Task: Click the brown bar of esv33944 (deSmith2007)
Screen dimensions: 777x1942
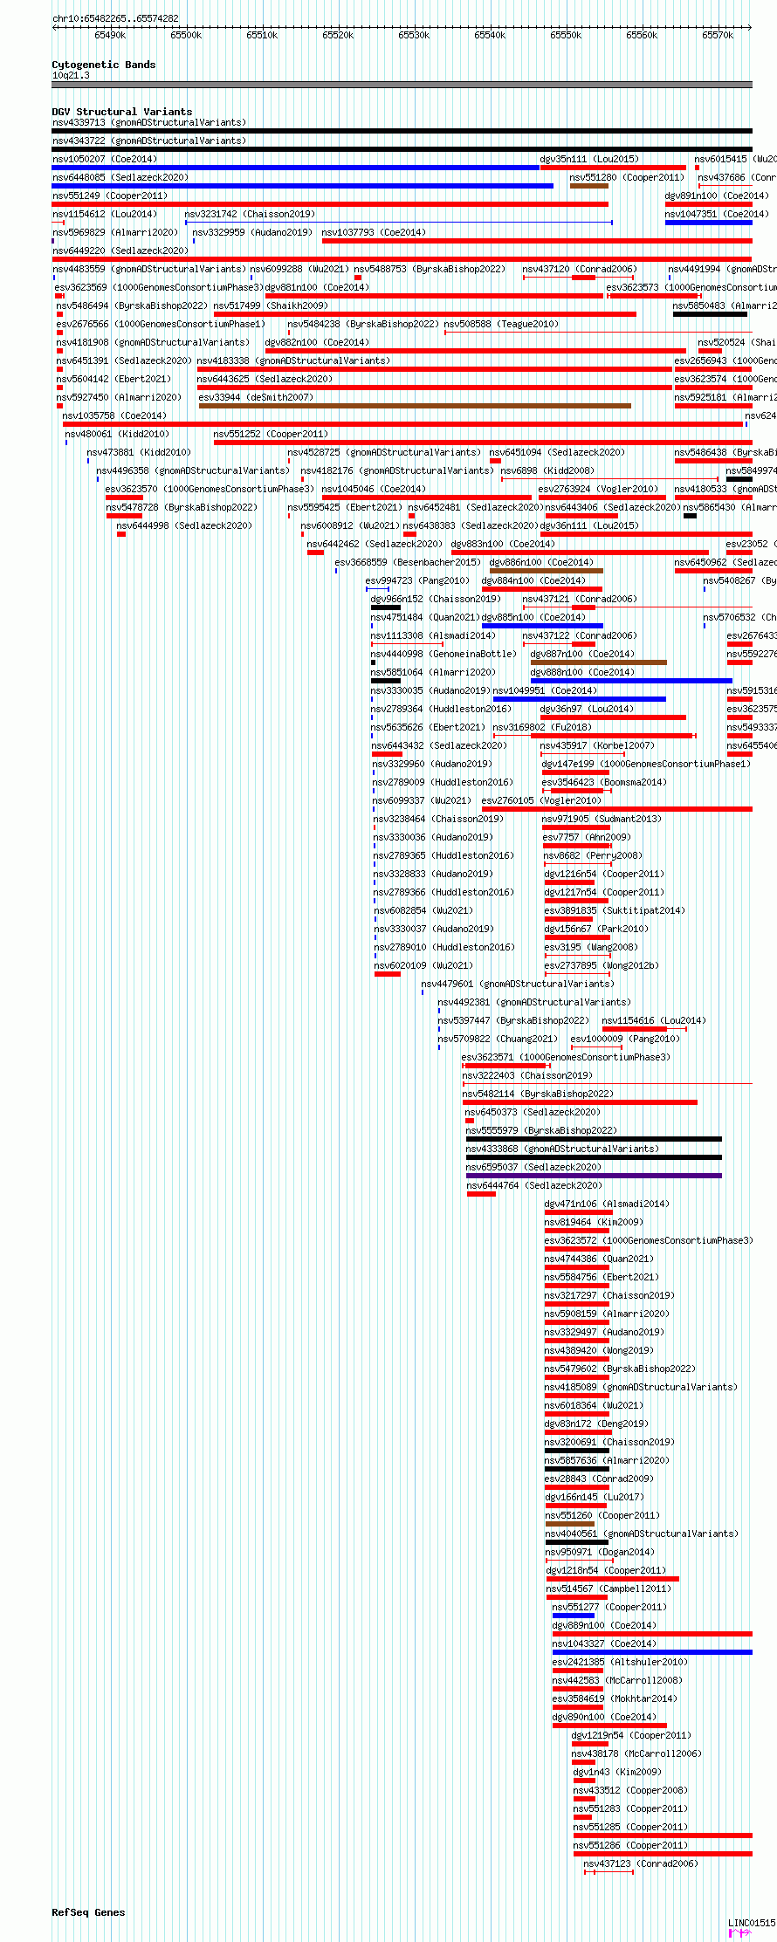Action: point(415,406)
